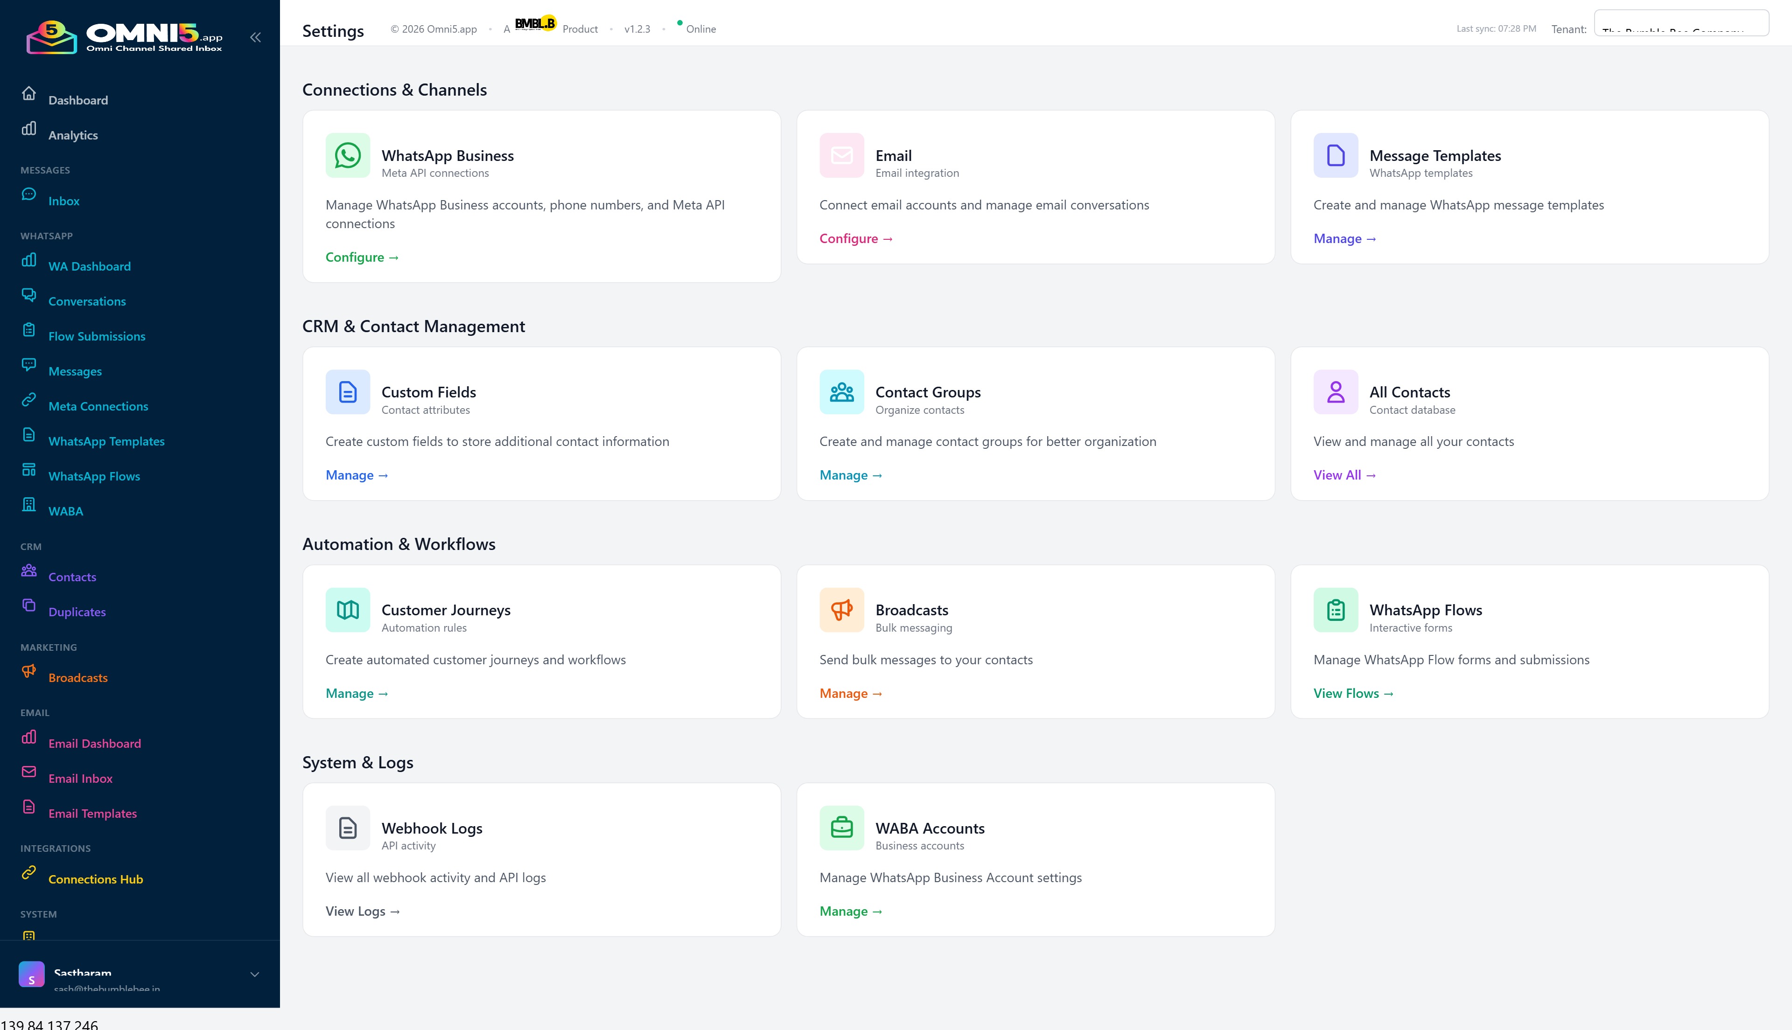Go to Connections Hub sidebar item
The height and width of the screenshot is (1030, 1792).
click(x=96, y=879)
